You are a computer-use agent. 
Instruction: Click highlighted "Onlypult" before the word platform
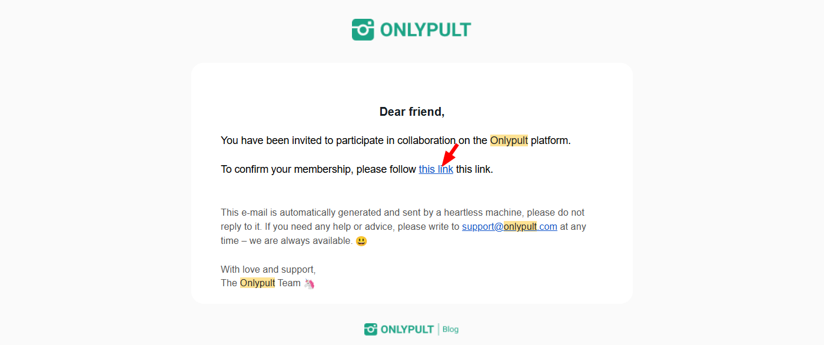coord(509,140)
